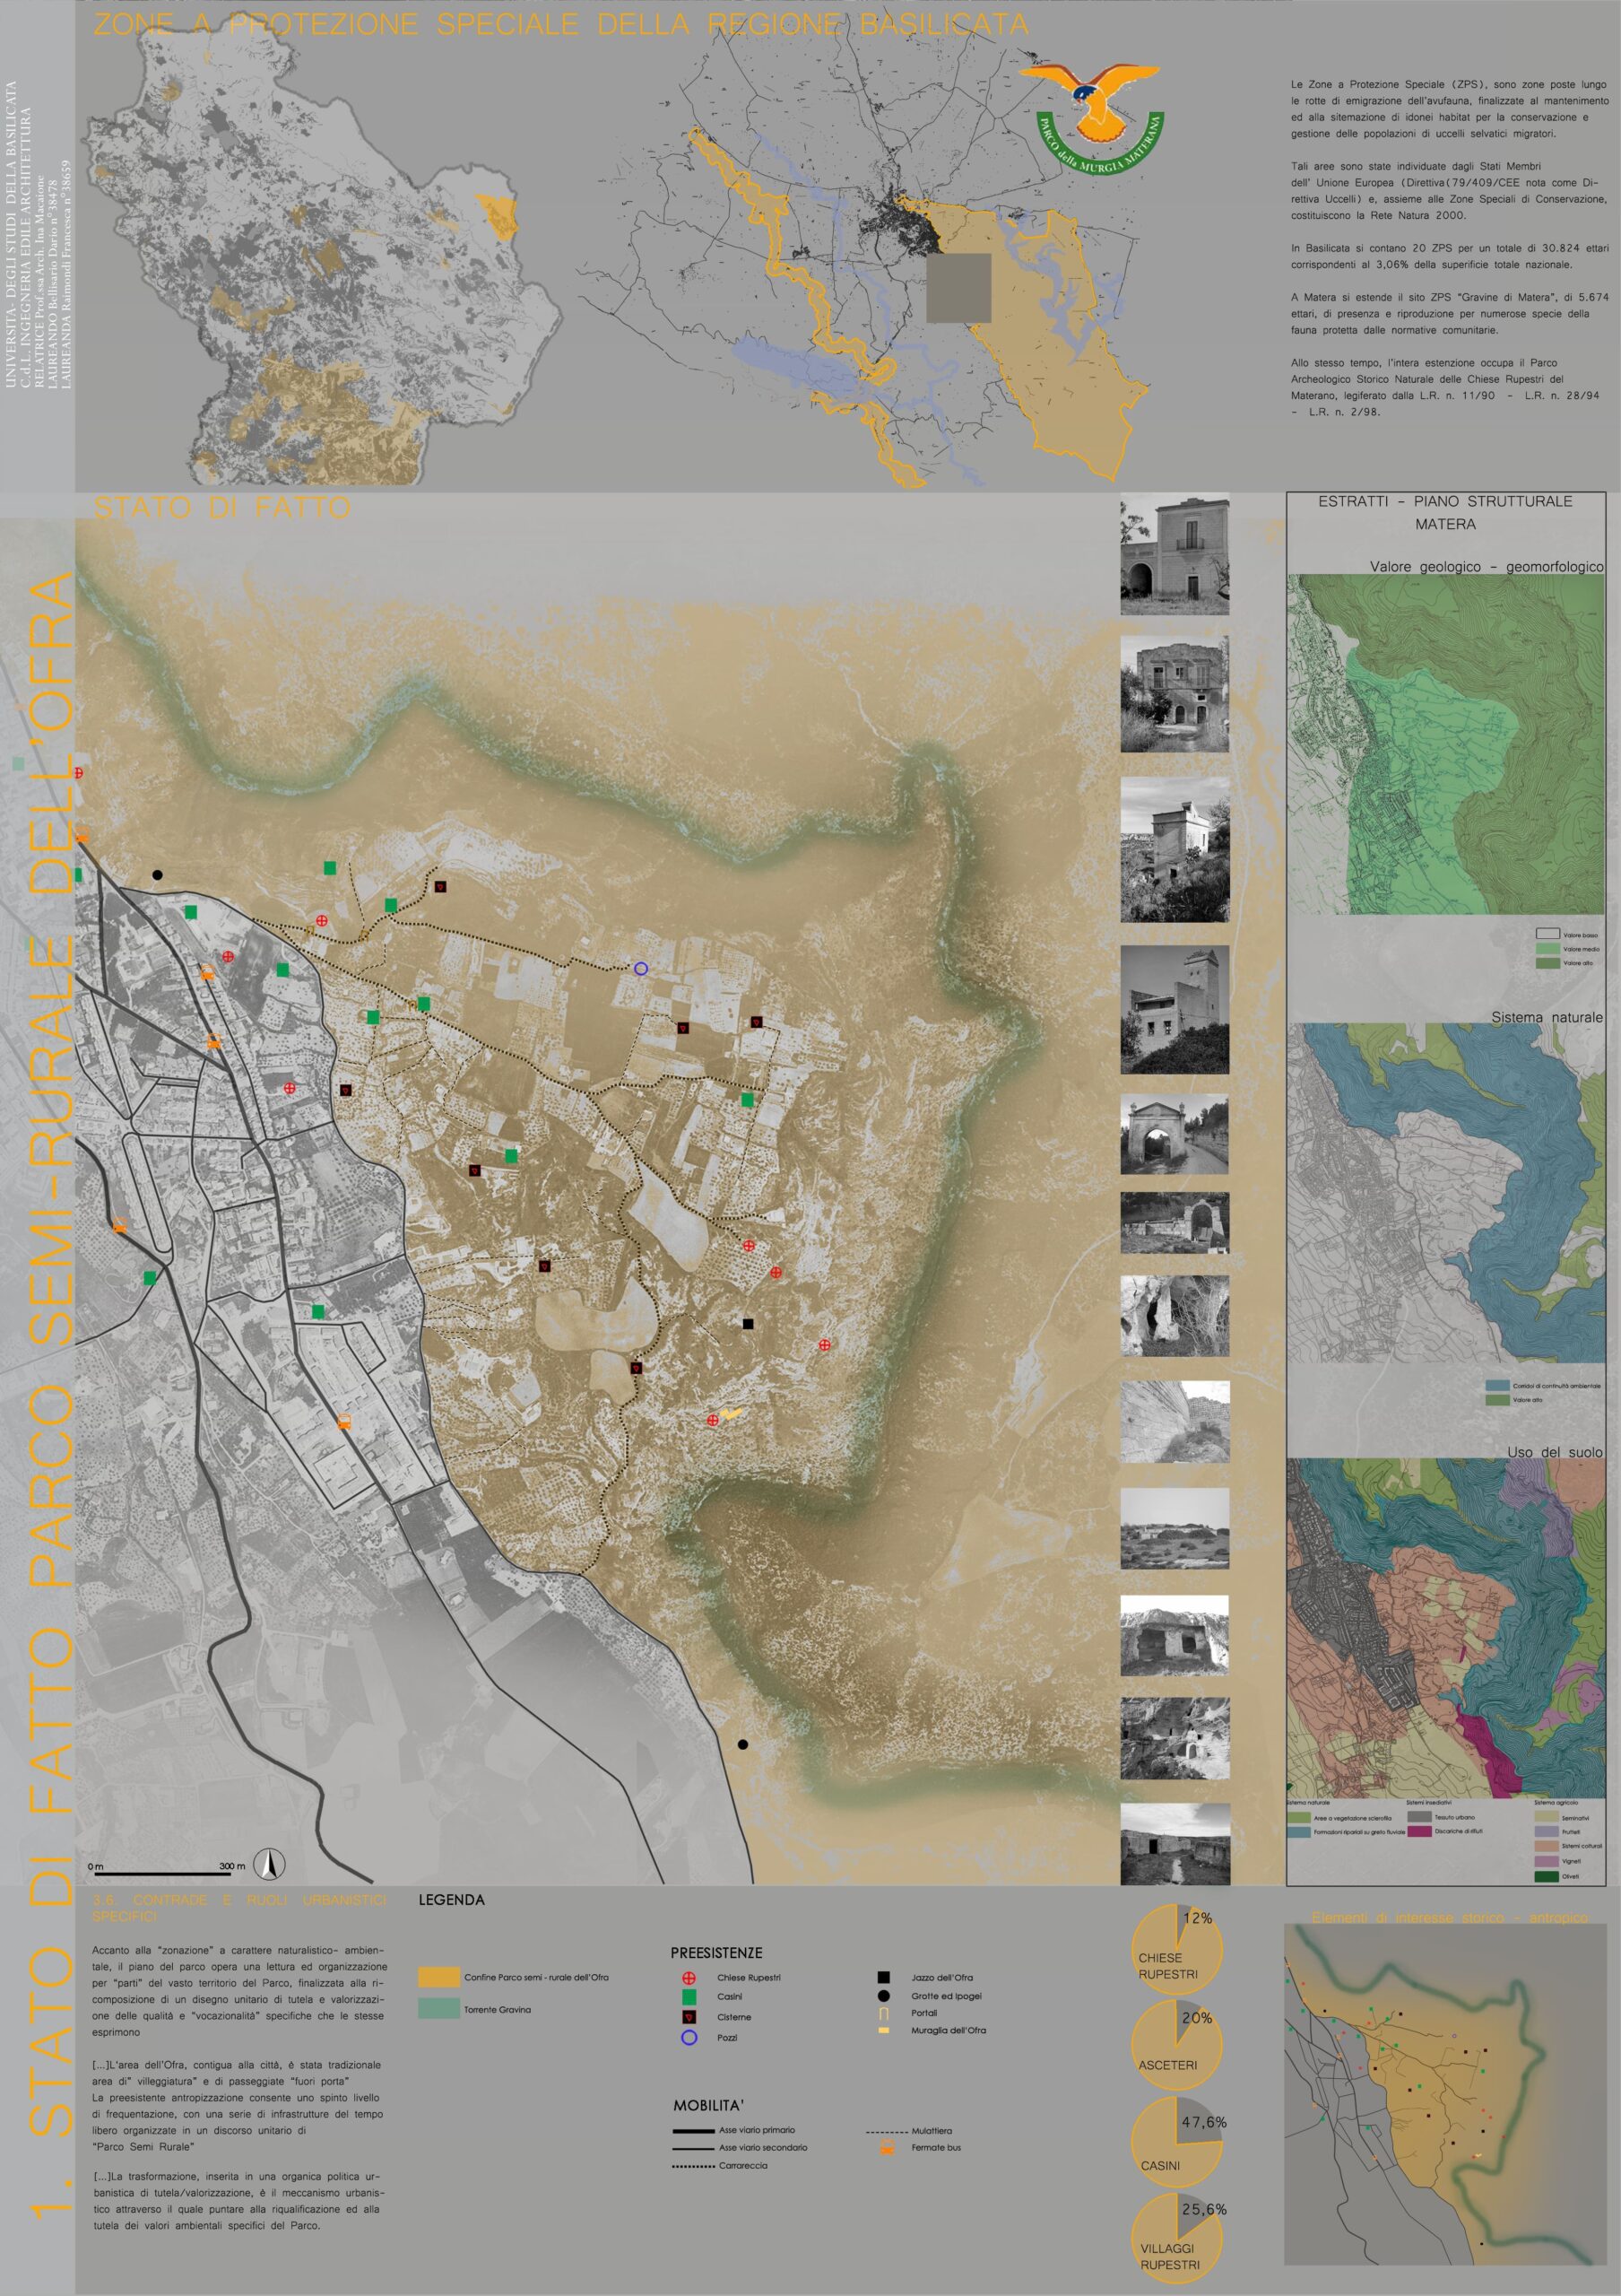Click the Seminativi swatch

coord(1546,1817)
